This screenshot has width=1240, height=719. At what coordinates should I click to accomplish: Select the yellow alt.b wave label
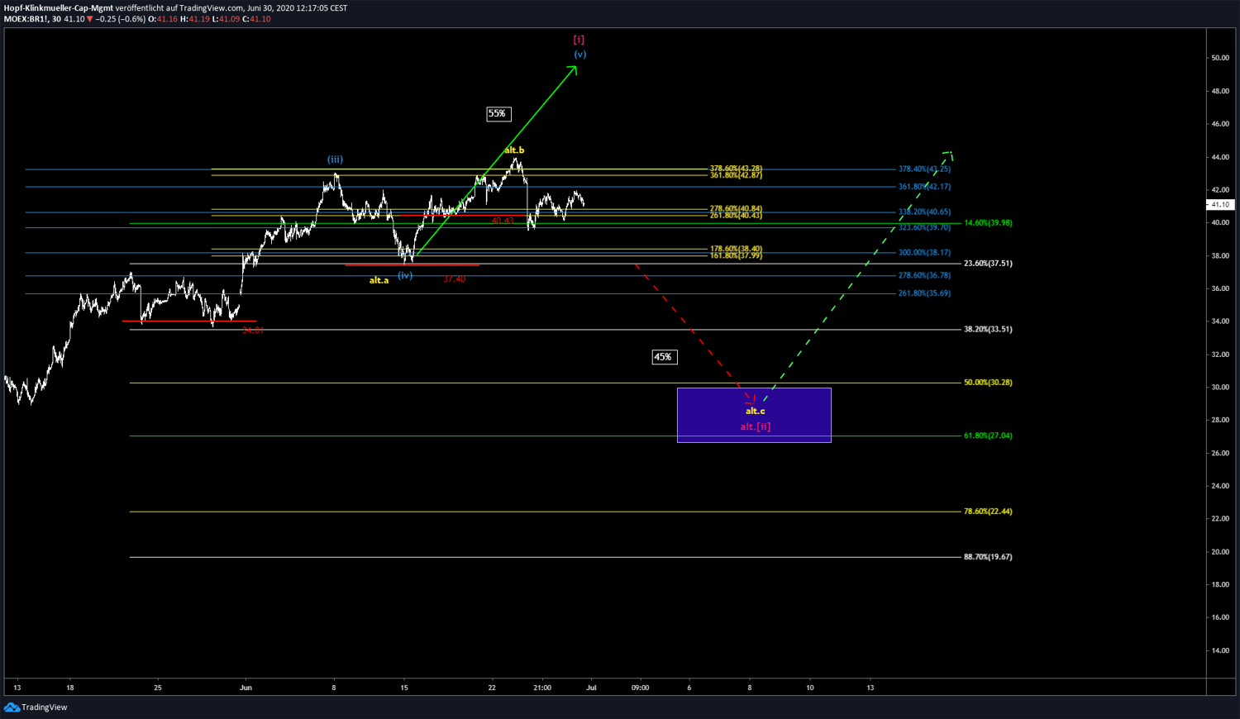(514, 150)
